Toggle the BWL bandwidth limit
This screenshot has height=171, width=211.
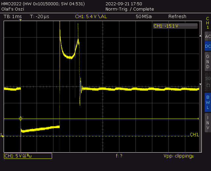[207, 102]
